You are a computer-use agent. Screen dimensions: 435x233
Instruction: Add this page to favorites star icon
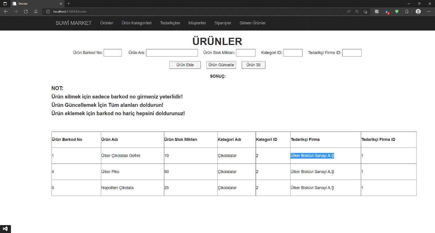[x=365, y=11]
